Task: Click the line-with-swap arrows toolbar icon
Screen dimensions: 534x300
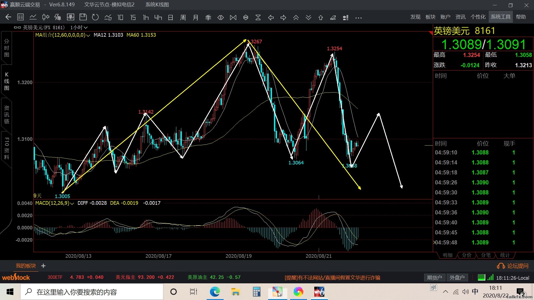Action: [x=108, y=17]
